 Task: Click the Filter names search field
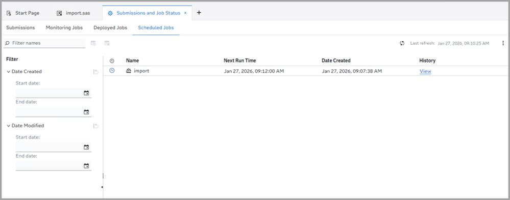click(44, 43)
